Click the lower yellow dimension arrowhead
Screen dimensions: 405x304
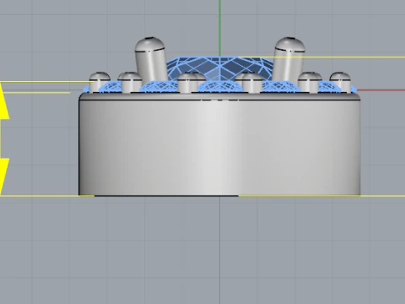[x=4, y=176]
